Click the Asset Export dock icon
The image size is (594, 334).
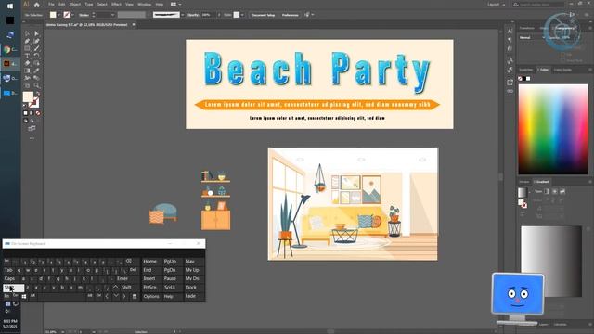coord(510,83)
